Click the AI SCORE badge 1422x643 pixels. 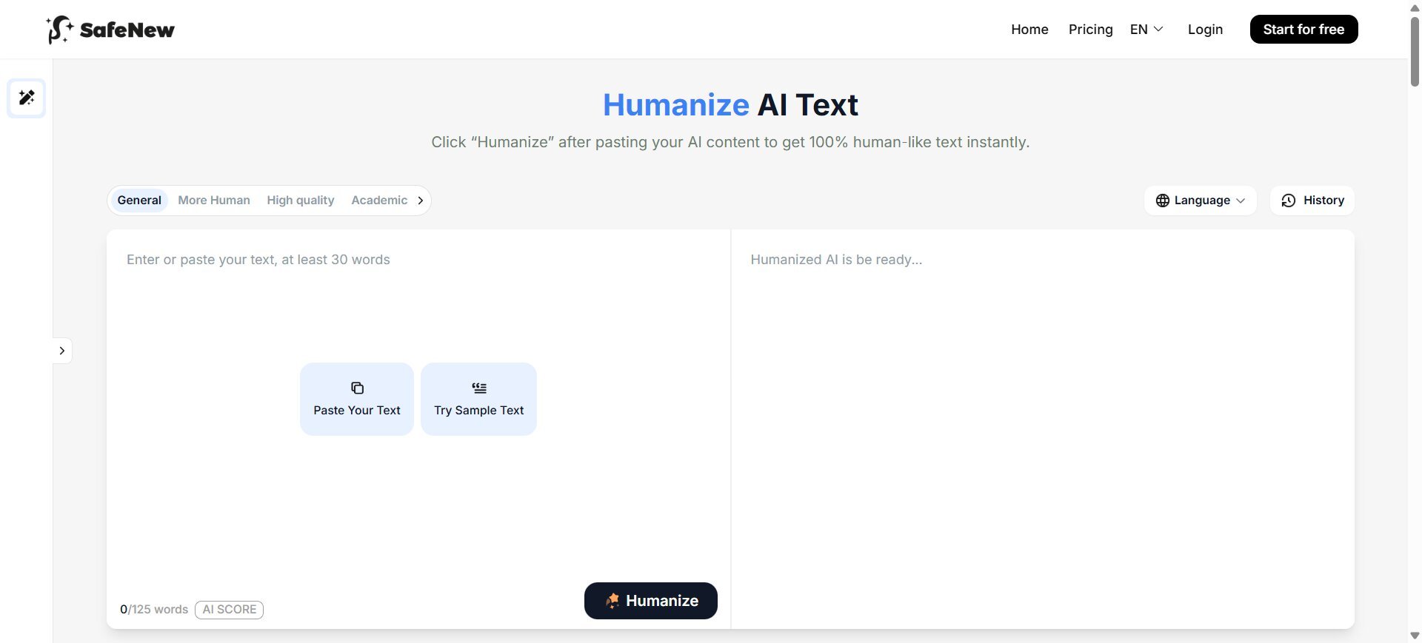(x=230, y=610)
